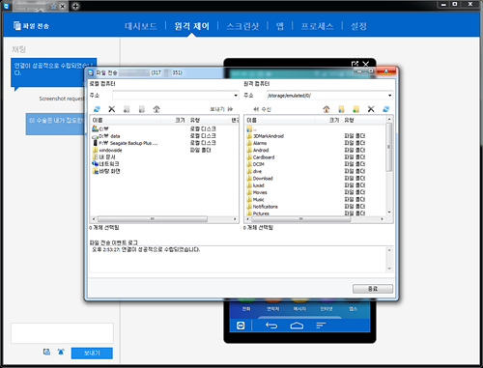Tap the blue remote icon on phone navigation bar
Image resolution: width=483 pixels, height=368 pixels.
point(241,326)
